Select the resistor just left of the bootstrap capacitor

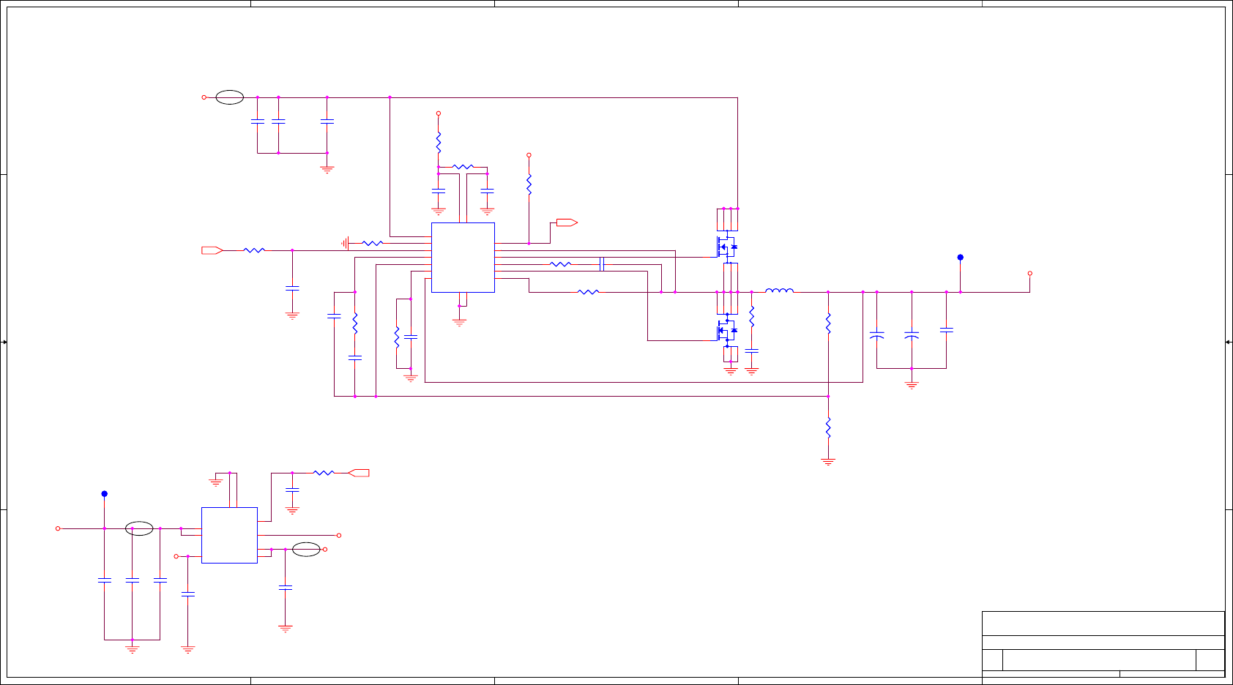coord(560,264)
